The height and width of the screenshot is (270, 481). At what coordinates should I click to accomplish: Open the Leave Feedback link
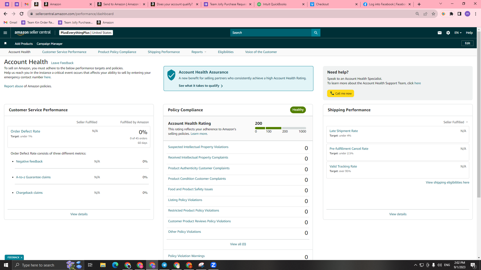click(62, 63)
